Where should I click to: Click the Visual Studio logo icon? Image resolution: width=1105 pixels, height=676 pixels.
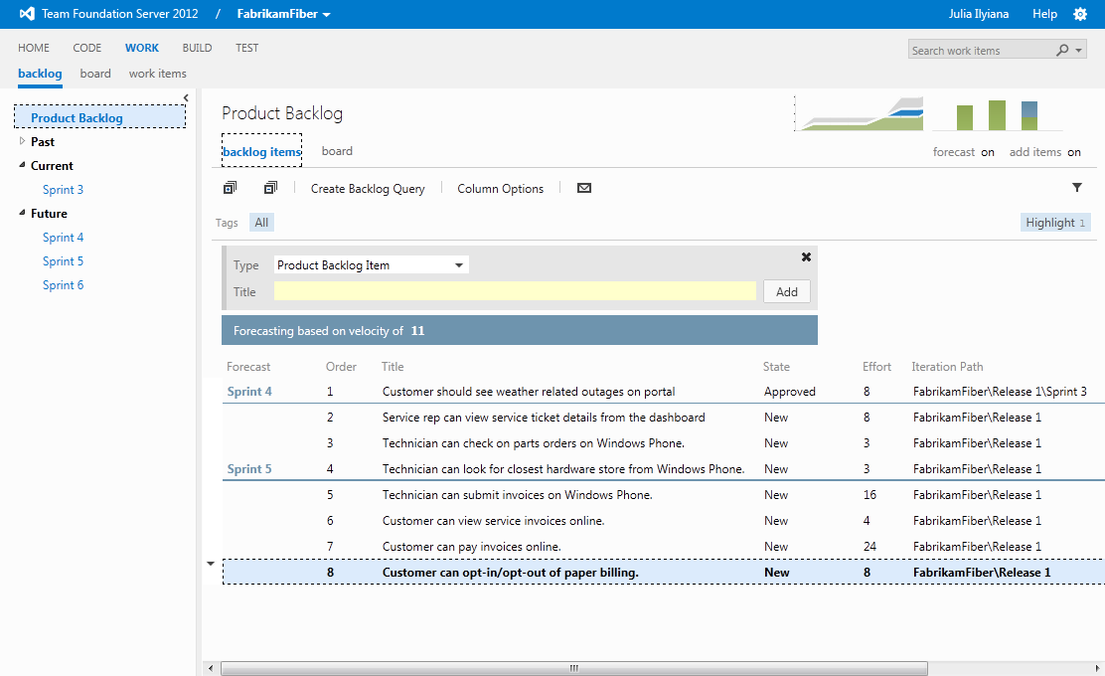point(26,13)
